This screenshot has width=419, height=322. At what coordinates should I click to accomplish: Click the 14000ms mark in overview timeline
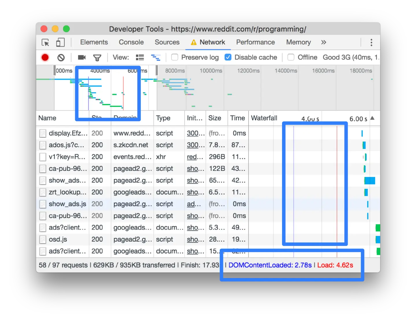(x=286, y=71)
